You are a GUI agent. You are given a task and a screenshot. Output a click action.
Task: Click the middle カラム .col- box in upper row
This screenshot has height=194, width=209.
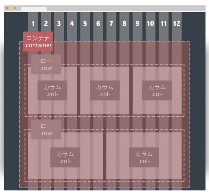pyautogui.click(x=105, y=90)
